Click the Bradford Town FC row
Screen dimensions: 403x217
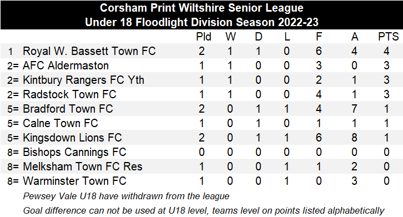point(201,109)
